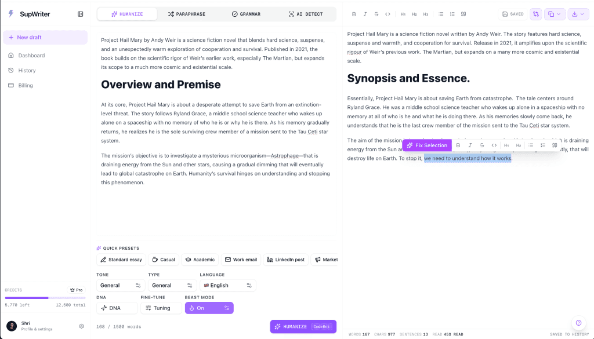Image resolution: width=594 pixels, height=339 pixels.
Task: Open the Language English dropdown
Action: point(227,285)
